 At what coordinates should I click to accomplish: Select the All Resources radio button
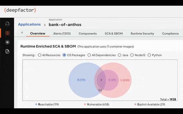pyautogui.click(x=40, y=55)
